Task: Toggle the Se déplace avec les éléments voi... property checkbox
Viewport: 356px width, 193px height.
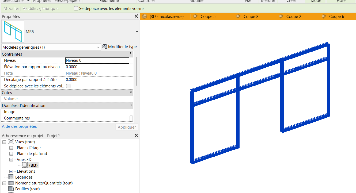Action: point(68,86)
